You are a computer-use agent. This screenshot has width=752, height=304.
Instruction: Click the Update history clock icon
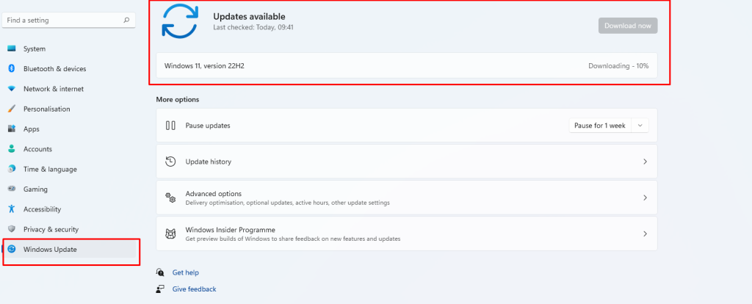tap(170, 162)
